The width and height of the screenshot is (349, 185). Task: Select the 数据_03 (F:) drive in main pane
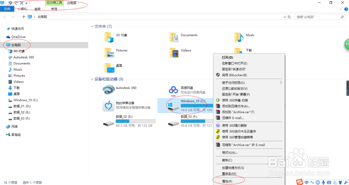[173, 123]
